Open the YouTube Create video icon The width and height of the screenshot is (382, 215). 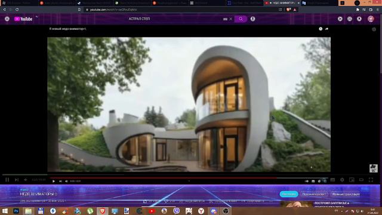pos(340,19)
